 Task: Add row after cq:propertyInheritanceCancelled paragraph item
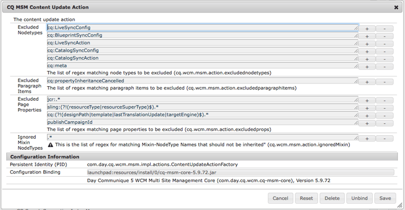click(x=367, y=82)
